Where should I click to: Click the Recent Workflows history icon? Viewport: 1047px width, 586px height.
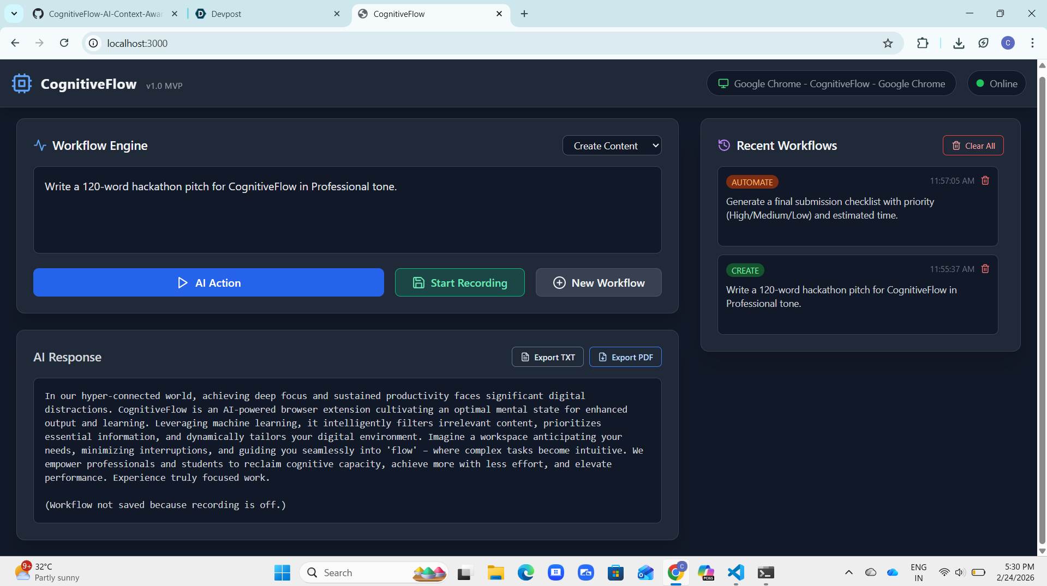tap(724, 146)
